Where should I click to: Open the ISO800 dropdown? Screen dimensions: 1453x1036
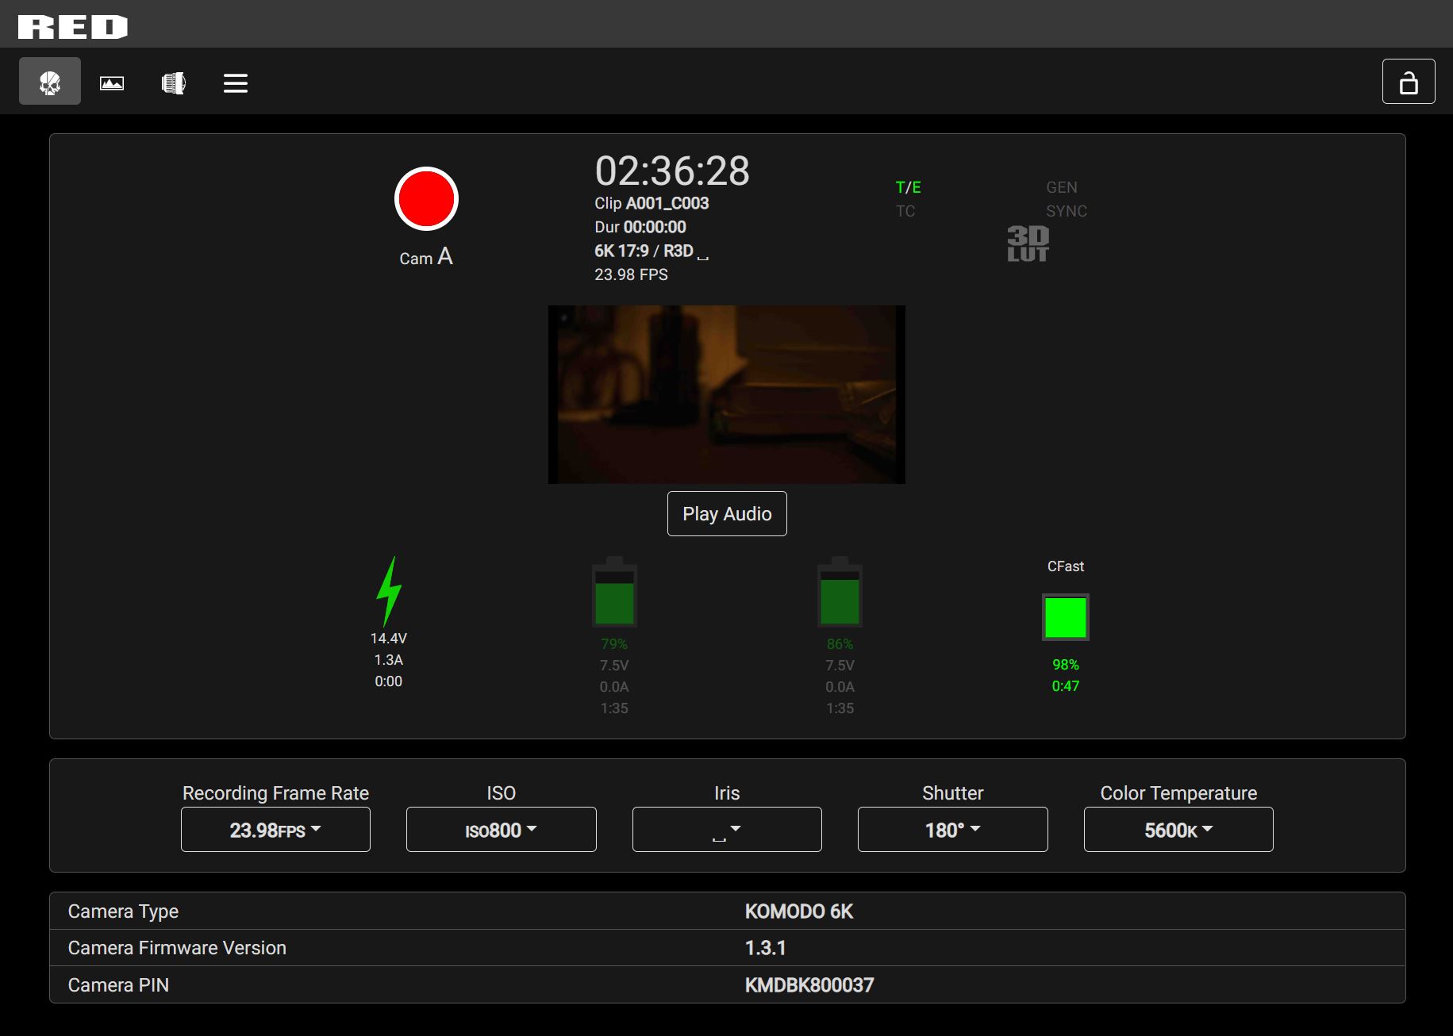(x=501, y=830)
